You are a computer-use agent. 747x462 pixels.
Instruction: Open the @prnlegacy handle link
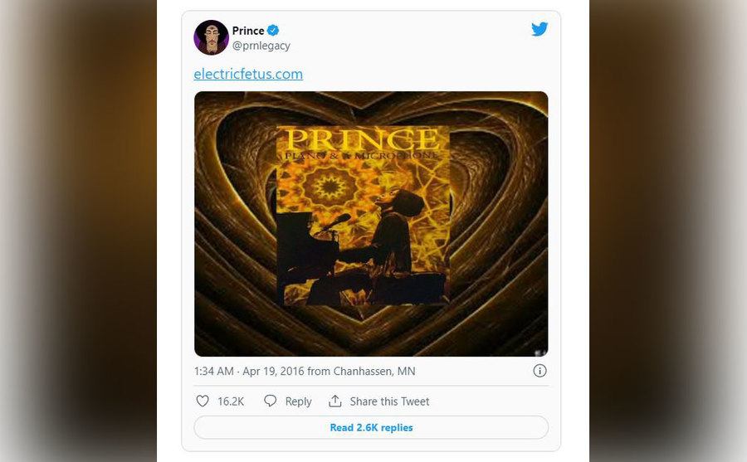tap(261, 46)
